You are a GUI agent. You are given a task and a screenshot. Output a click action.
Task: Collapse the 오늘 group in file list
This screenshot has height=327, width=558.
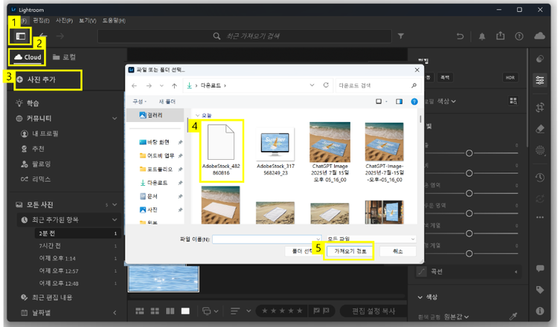(197, 115)
